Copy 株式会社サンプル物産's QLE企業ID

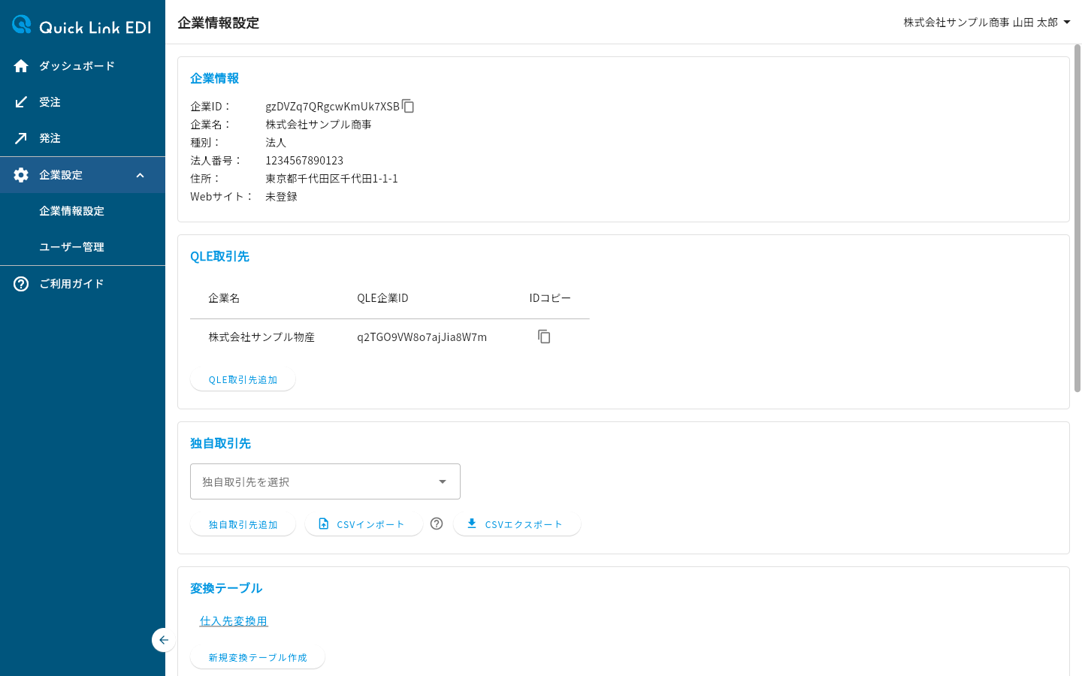tap(544, 336)
